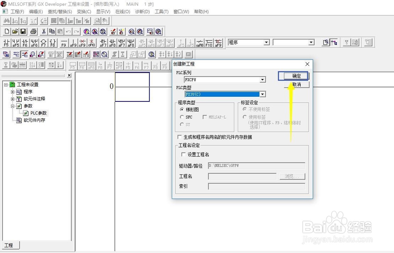The image size is (394, 253).
Task: Close the project tree panel
Action: [x=69, y=75]
